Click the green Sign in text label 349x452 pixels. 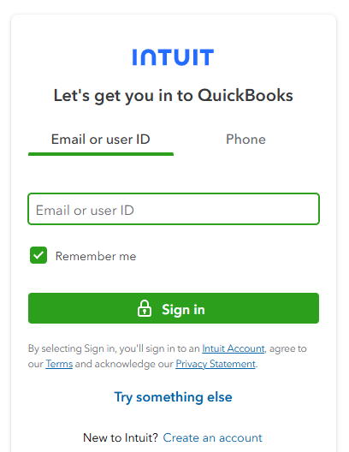pyautogui.click(x=183, y=310)
